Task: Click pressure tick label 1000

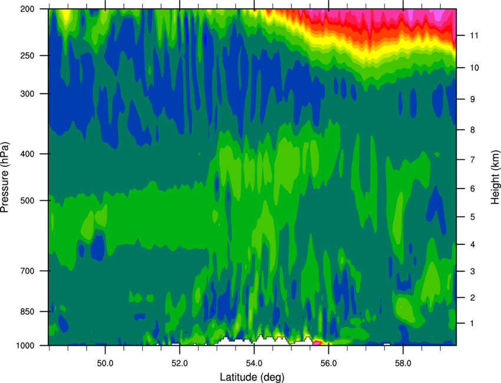Action: tap(25, 346)
